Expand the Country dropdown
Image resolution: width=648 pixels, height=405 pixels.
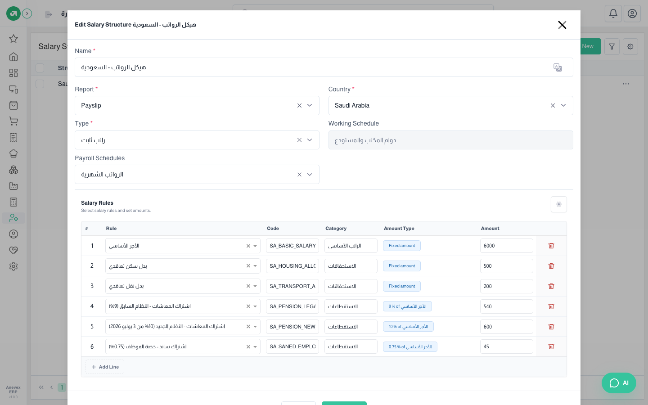[x=563, y=105]
